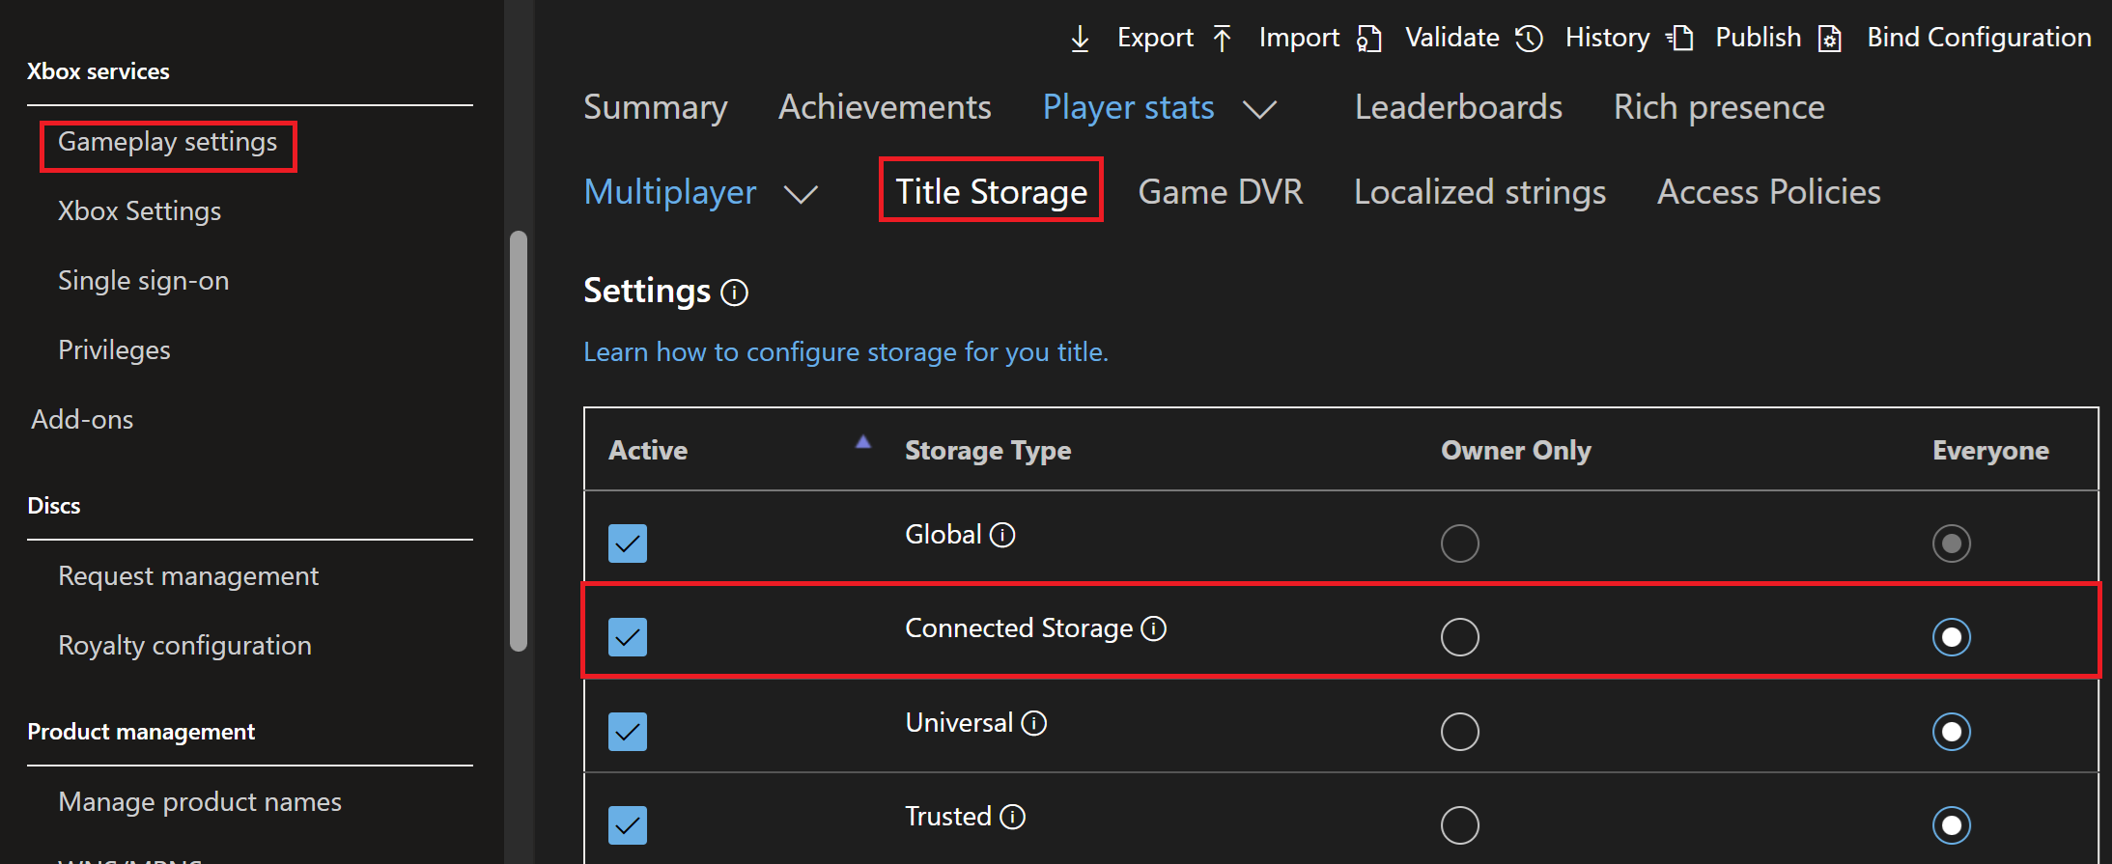Expand the Multiplayer dropdown chevron

click(x=802, y=194)
